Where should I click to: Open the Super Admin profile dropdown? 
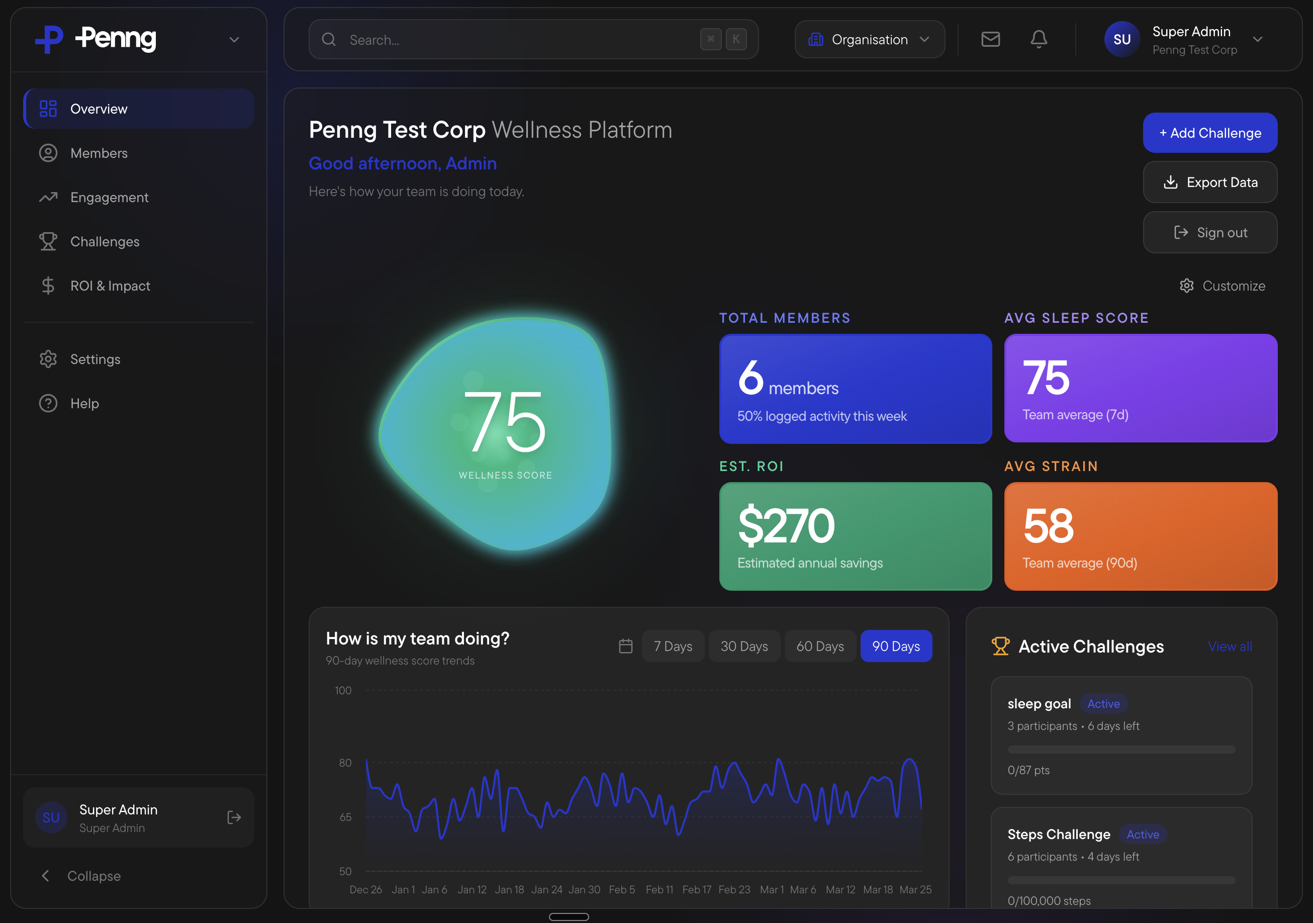coord(1258,39)
